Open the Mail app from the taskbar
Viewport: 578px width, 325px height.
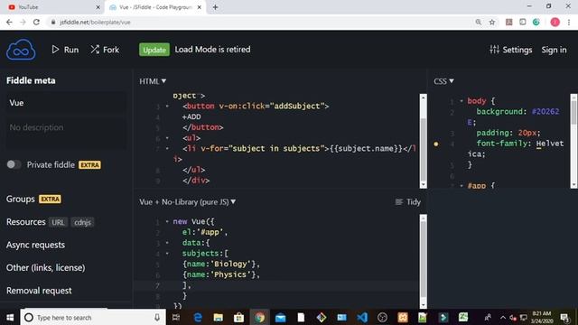(280, 317)
